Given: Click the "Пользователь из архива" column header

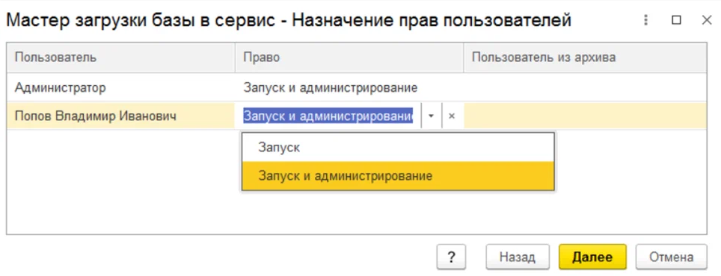Looking at the screenshot, I should [x=585, y=57].
